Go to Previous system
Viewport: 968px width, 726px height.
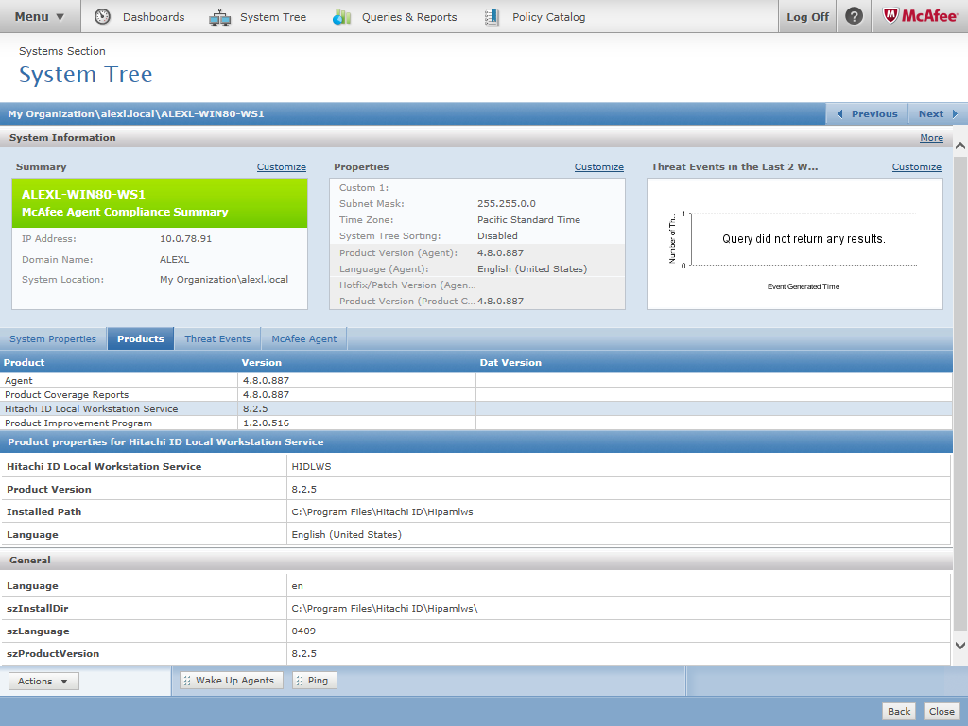click(x=867, y=113)
